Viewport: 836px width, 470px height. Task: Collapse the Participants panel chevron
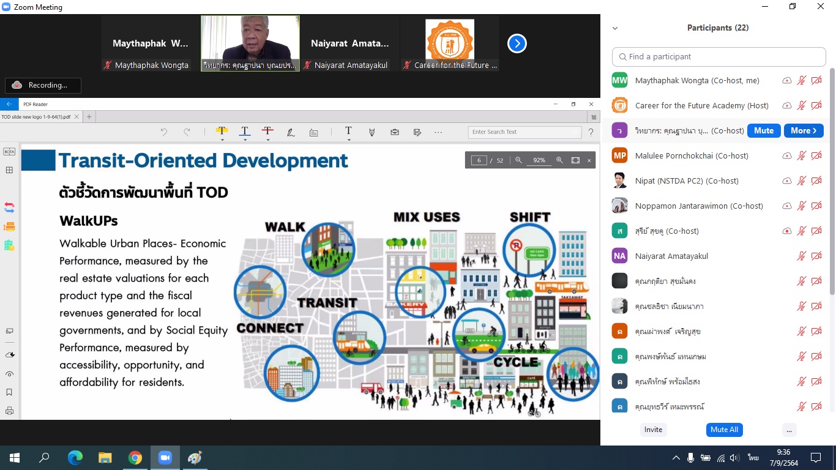pyautogui.click(x=615, y=28)
